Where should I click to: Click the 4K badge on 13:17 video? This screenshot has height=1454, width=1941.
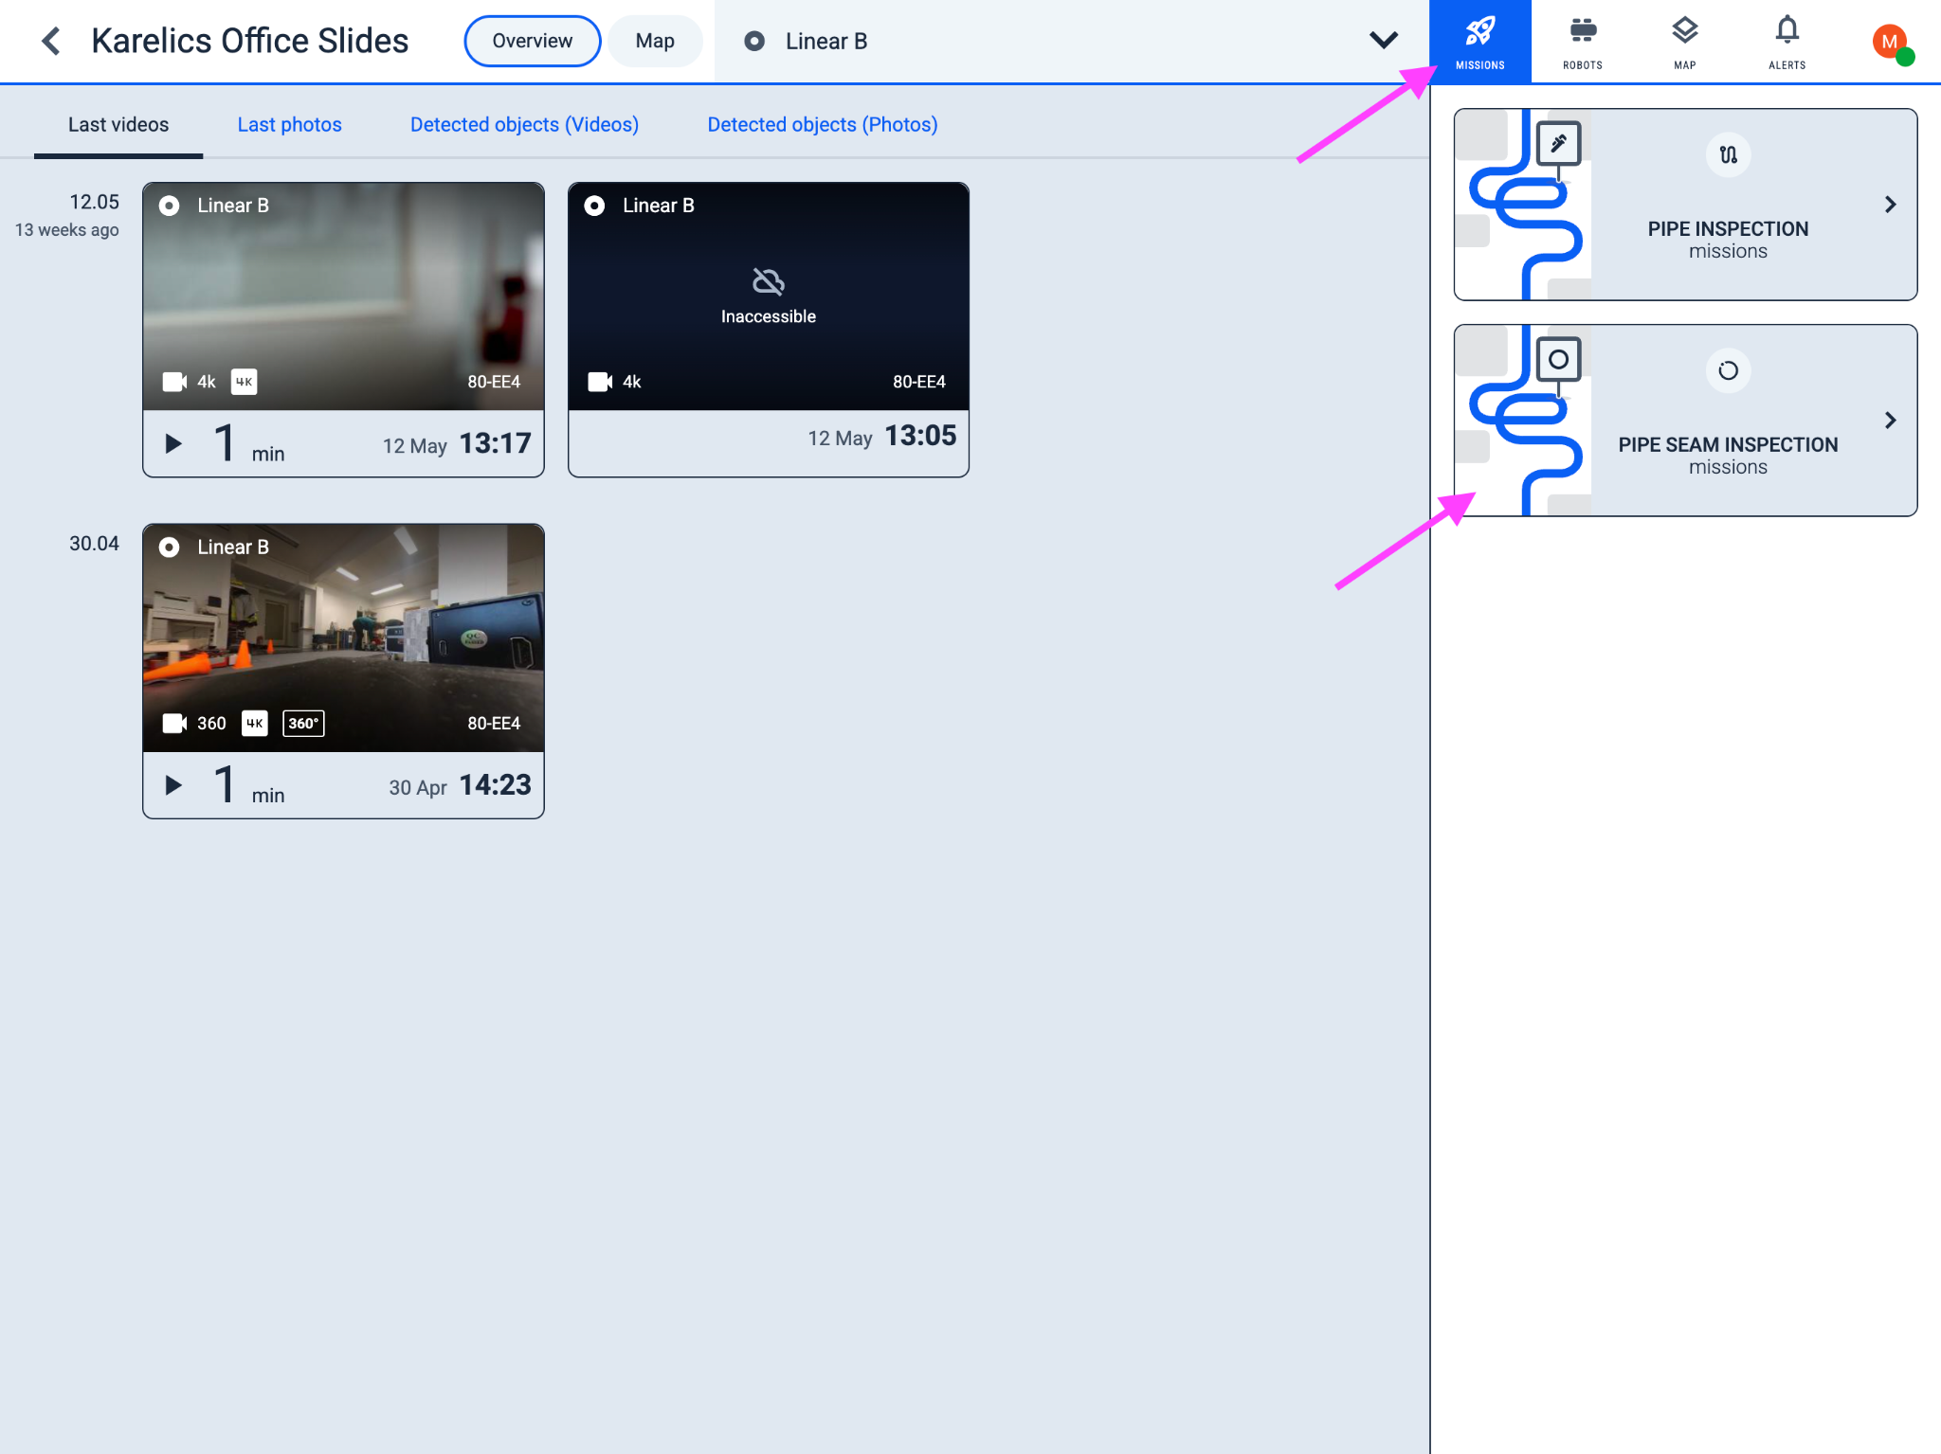[x=244, y=382]
